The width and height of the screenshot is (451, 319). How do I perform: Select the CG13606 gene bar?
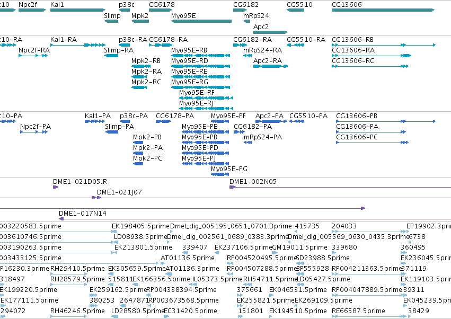[383, 10]
